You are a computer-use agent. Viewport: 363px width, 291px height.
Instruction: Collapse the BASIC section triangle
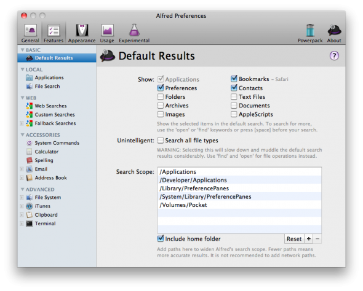(22, 50)
